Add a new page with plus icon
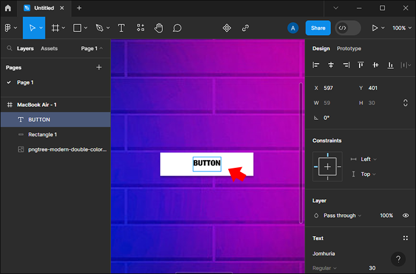 [99, 68]
